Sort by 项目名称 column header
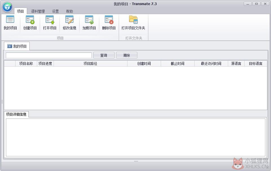 (26, 63)
